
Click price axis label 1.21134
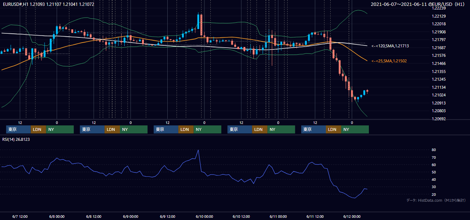[439, 87]
